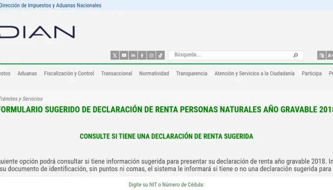
Task: Open the Transaccional menu
Action: (117, 73)
